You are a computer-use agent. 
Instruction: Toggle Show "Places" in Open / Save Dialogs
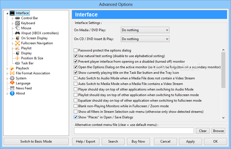(76, 117)
